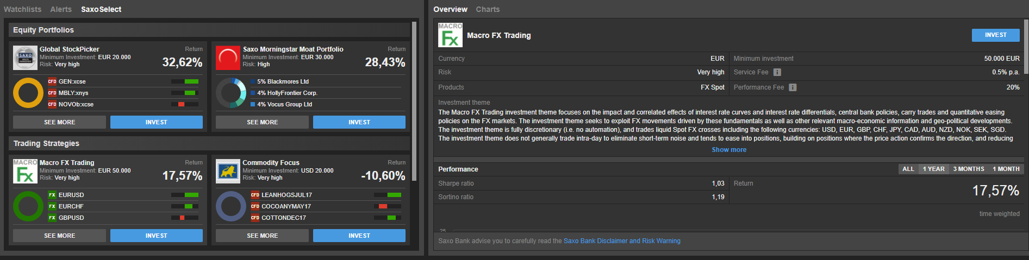Click the CFD badge next to GEN:xcse
The width and height of the screenshot is (1029, 260).
coord(52,81)
